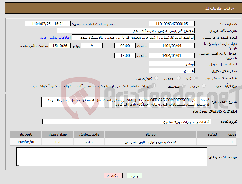Click the بازگشت (back) button
The height and width of the screenshot is (184, 242).
click(113, 176)
